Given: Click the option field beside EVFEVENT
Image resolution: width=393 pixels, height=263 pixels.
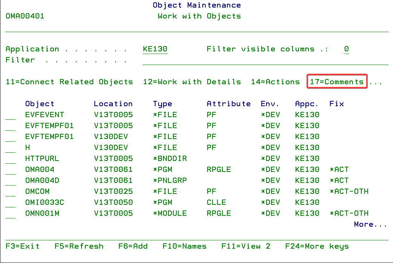Looking at the screenshot, I should (x=11, y=115).
